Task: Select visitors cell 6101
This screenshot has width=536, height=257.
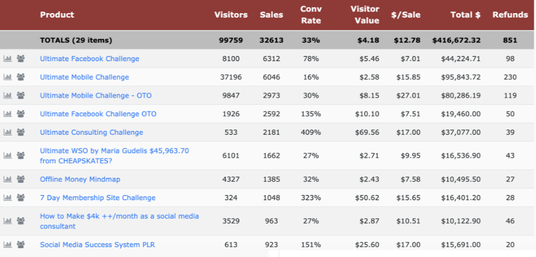Action: click(231, 156)
